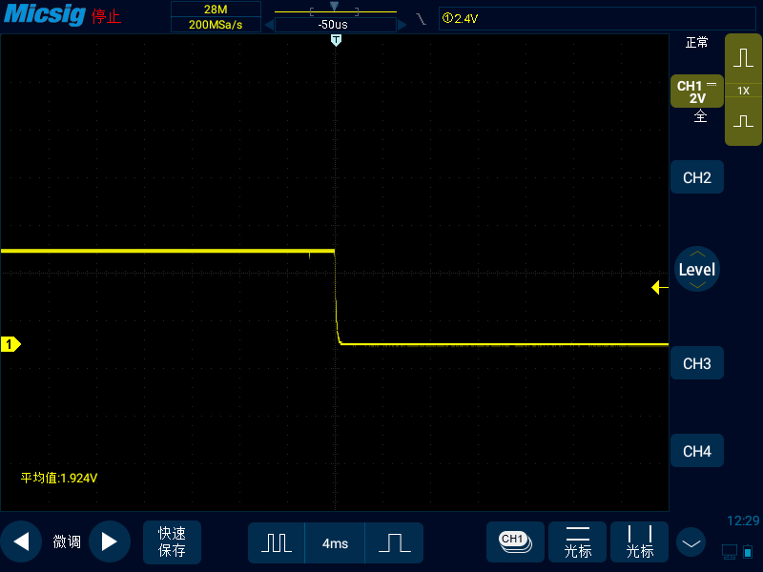763x572 pixels.
Task: Tap the 快速保存 quick save button
Action: 172,541
